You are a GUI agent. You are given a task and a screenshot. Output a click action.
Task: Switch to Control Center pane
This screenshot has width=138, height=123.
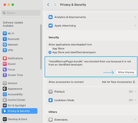click(16, 100)
